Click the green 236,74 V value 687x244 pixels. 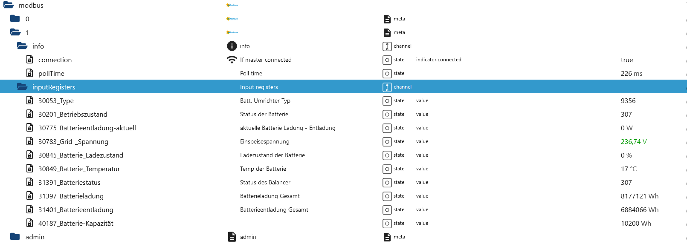[x=634, y=141]
